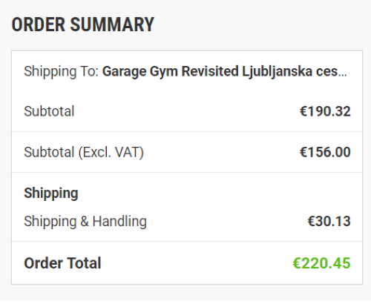Click the Subtotal (Excl. VAT) label

pos(84,152)
